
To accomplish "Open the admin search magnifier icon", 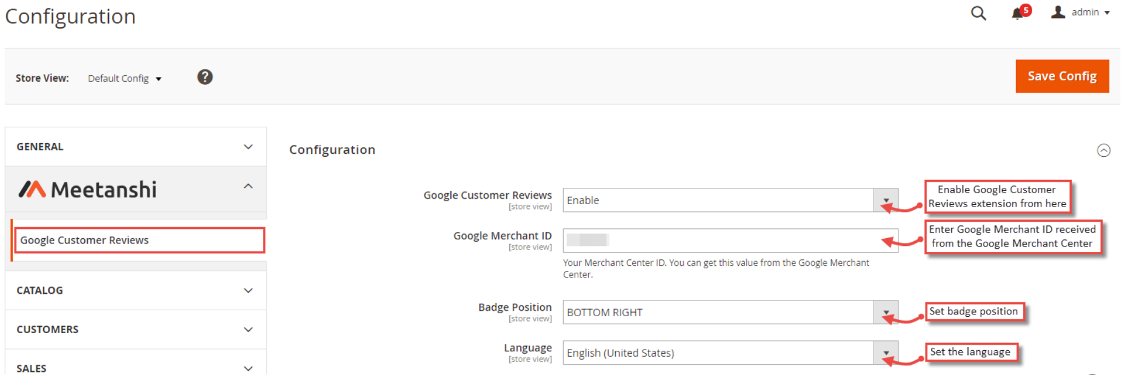I will pos(978,13).
